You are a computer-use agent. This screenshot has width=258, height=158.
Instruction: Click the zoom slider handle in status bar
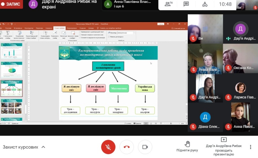(171, 123)
